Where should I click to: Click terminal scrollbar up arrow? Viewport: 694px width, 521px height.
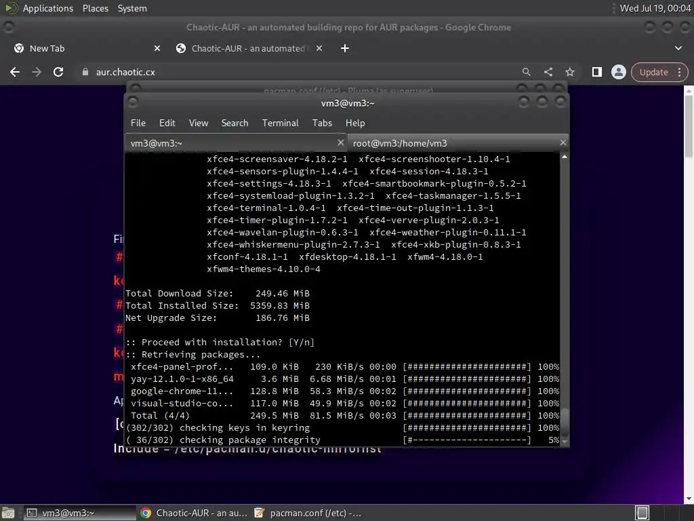coord(565,157)
